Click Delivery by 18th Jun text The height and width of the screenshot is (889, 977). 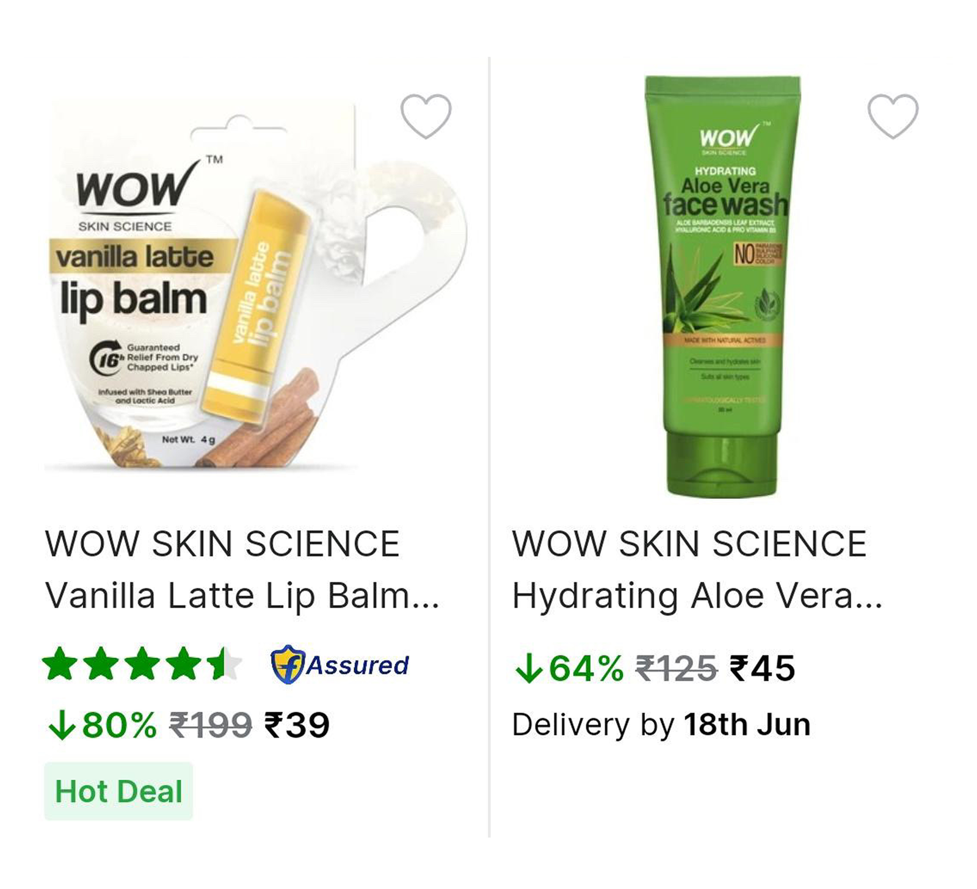(661, 725)
